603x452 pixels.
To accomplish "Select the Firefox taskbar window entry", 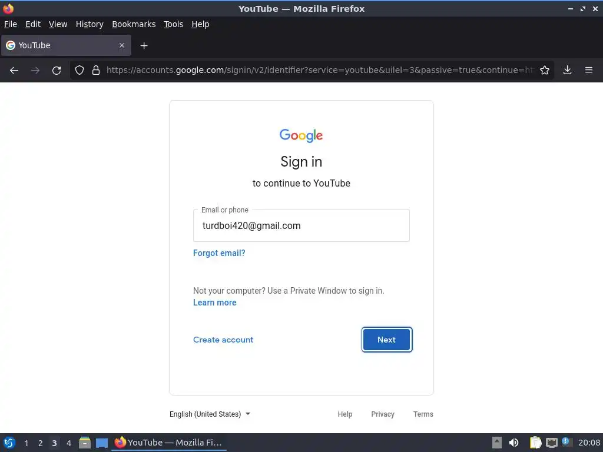I will coord(169,443).
